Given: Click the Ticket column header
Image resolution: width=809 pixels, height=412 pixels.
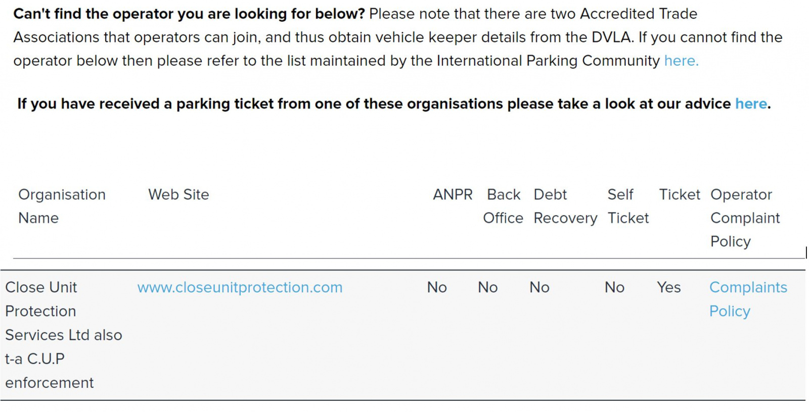Looking at the screenshot, I should [680, 194].
